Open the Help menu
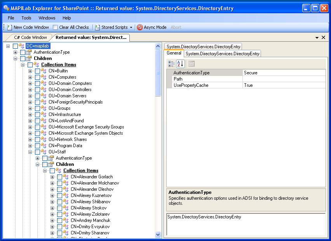331x241 pixels. coord(67,18)
